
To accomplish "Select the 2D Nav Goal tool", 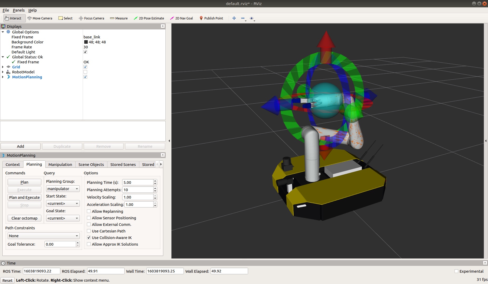I will pyautogui.click(x=181, y=18).
